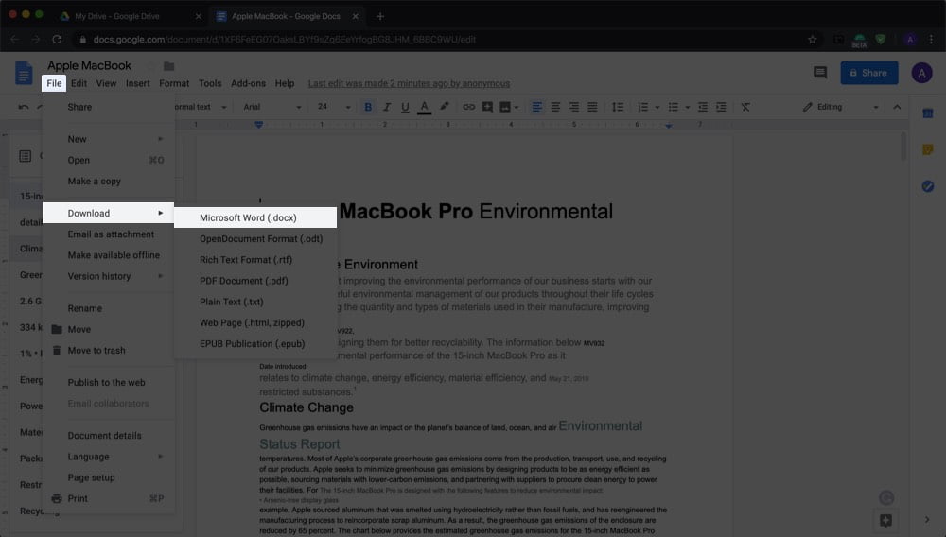Screen dimensions: 946x537
Task: Toggle underline formatting
Action: pos(405,107)
